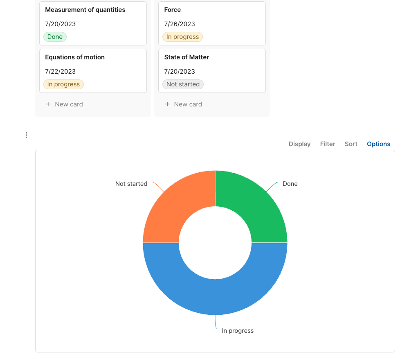Open the Filter menu for the chart

(x=328, y=144)
